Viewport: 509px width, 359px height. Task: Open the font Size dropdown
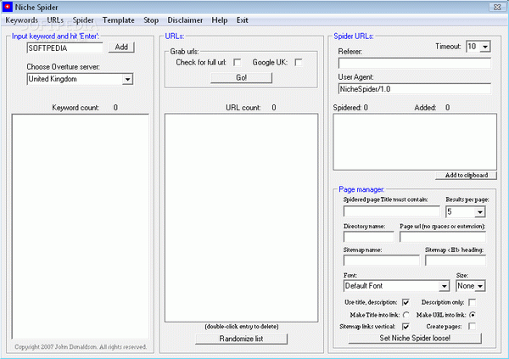click(x=480, y=286)
